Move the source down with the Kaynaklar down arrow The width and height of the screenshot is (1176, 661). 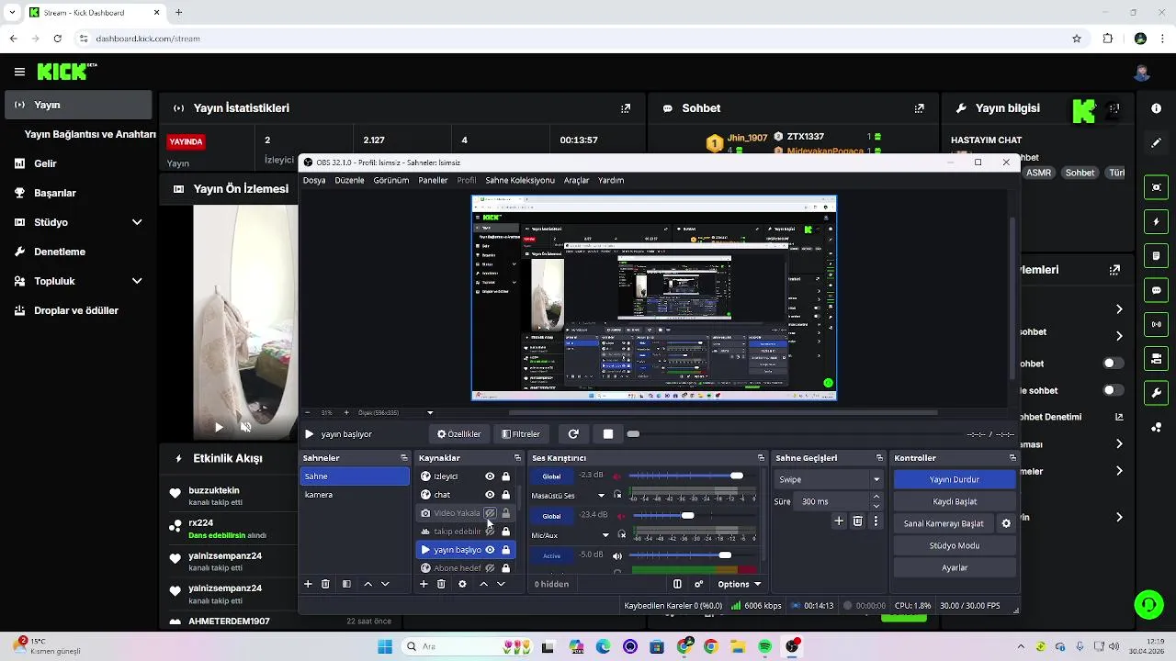pos(501,584)
